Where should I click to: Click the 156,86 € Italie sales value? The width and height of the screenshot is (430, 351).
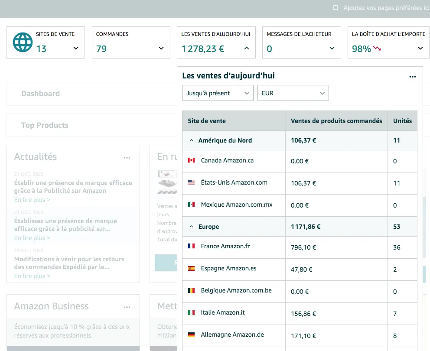[x=303, y=314]
